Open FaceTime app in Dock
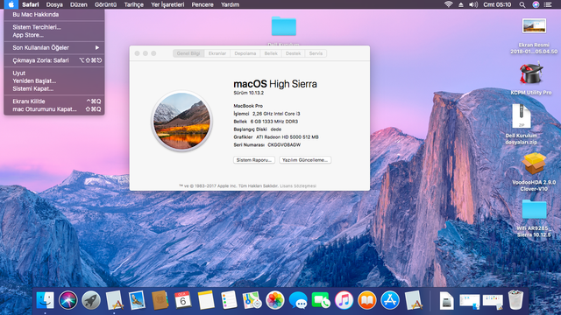 321,300
